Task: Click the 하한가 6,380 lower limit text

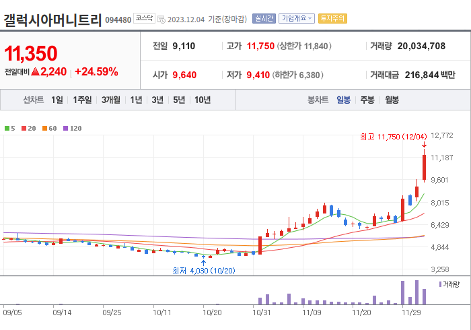Action: coord(298,75)
